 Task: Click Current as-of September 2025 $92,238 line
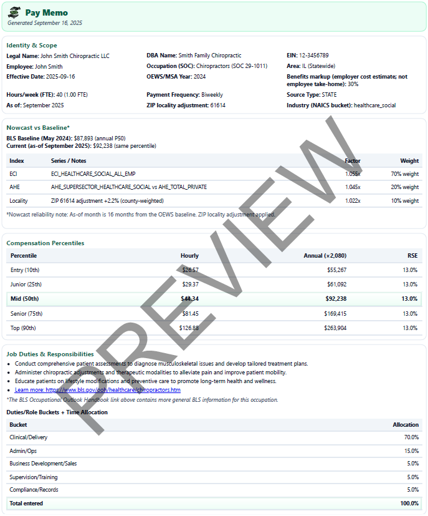coord(81,146)
